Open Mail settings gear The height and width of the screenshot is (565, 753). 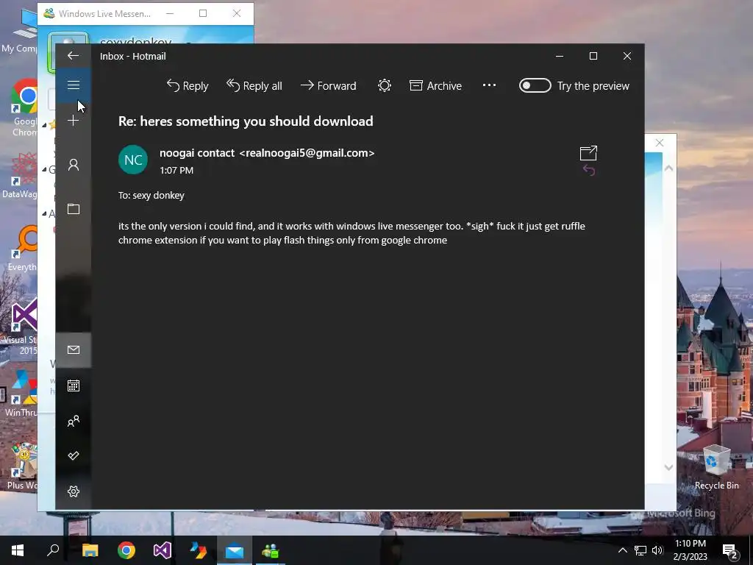[74, 491]
